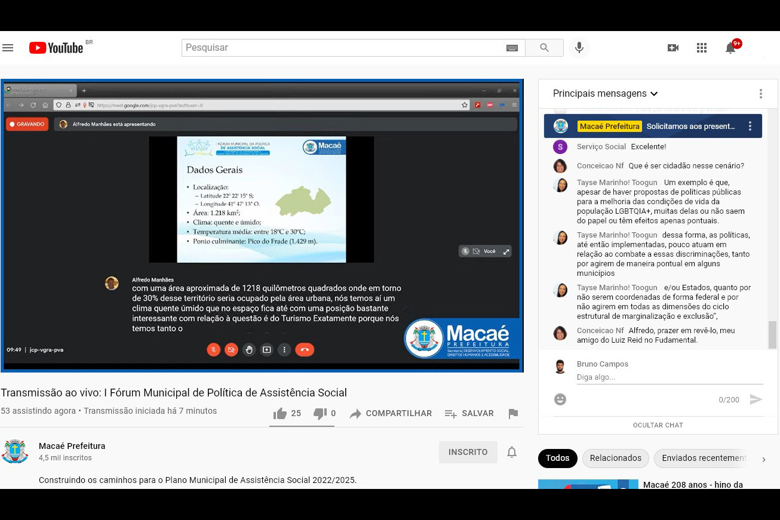Select the Todos chip
This screenshot has height=520, width=780.
(557, 459)
